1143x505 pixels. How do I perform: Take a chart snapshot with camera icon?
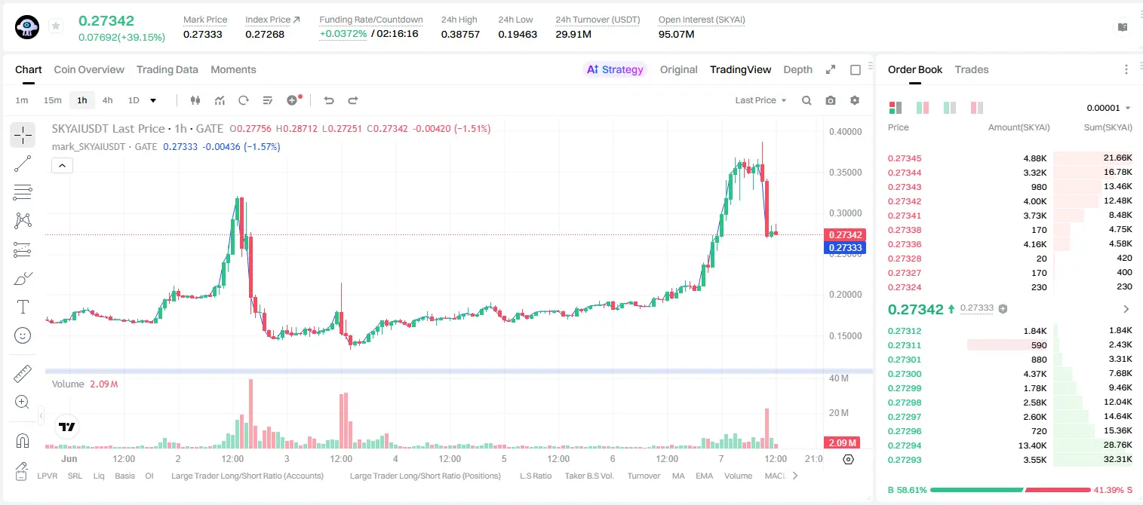(x=831, y=100)
